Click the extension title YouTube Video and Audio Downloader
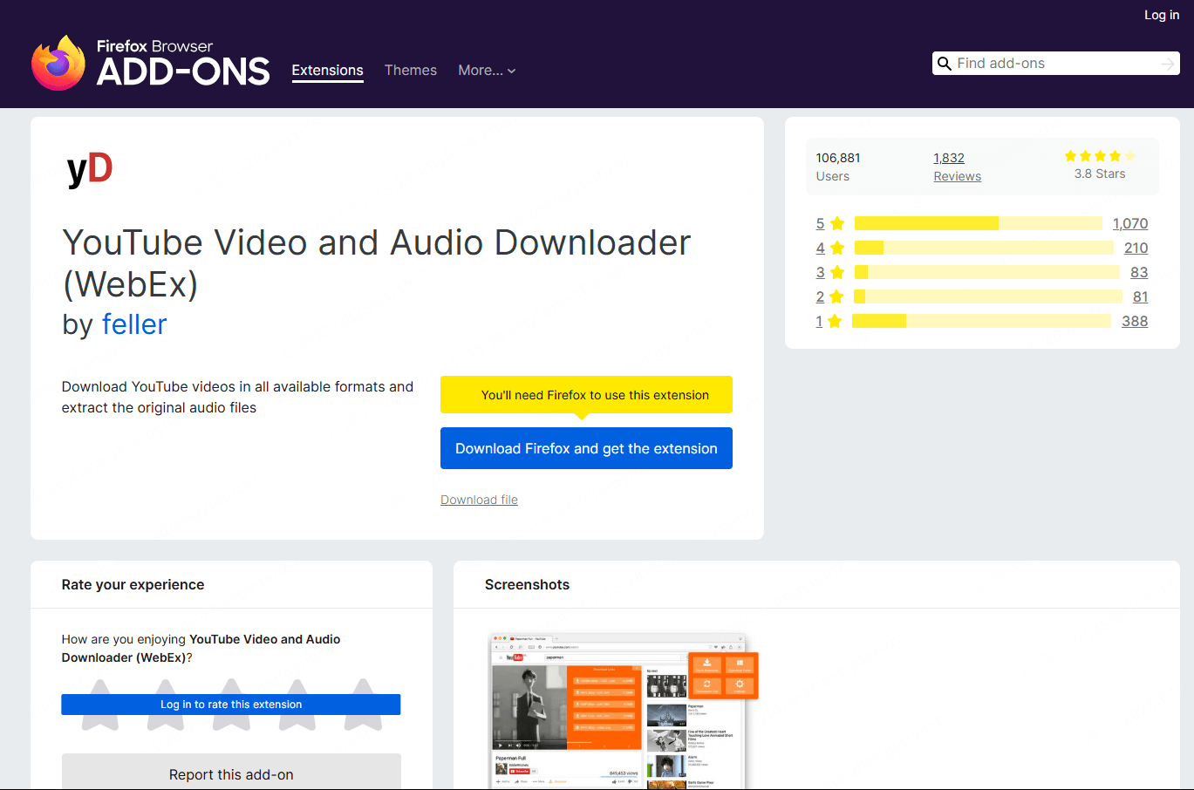 click(376, 262)
